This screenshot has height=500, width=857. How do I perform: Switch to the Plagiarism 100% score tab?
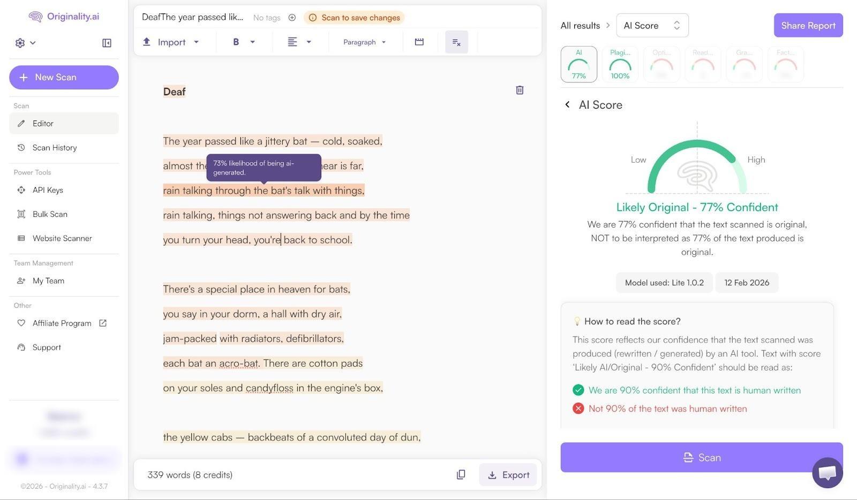coord(620,64)
